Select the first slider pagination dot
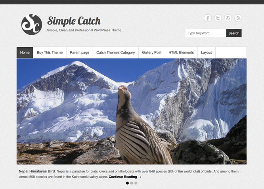Screen dimensions: 264x189 pyautogui.click(x=127, y=183)
